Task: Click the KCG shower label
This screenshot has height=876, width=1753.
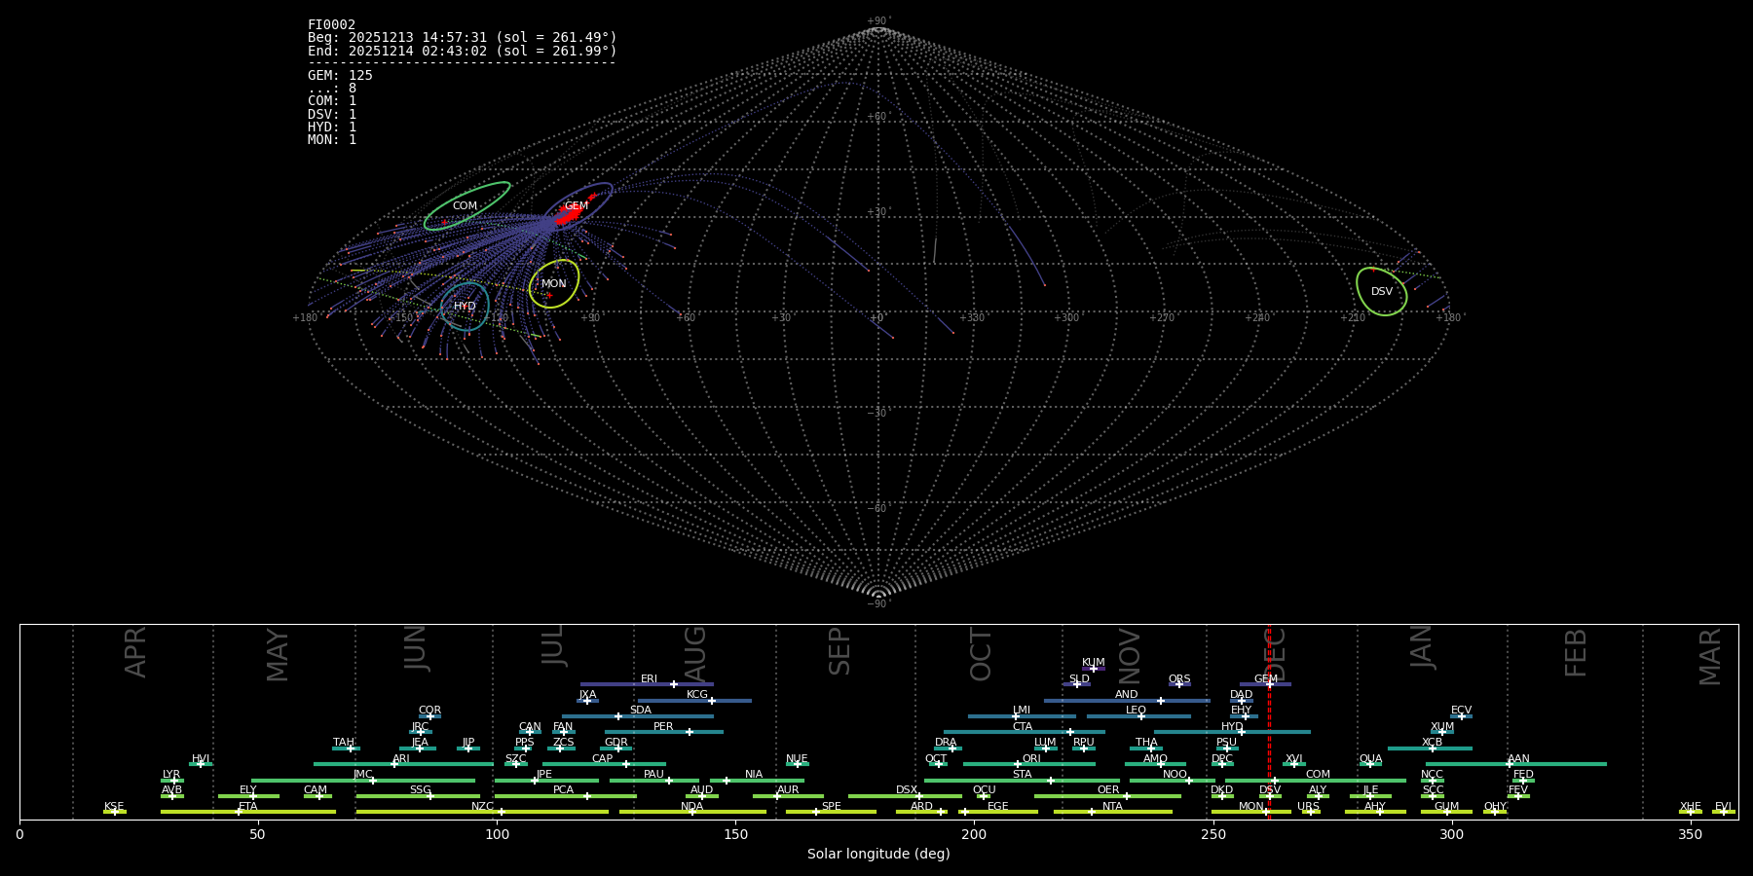Action: coord(697,695)
